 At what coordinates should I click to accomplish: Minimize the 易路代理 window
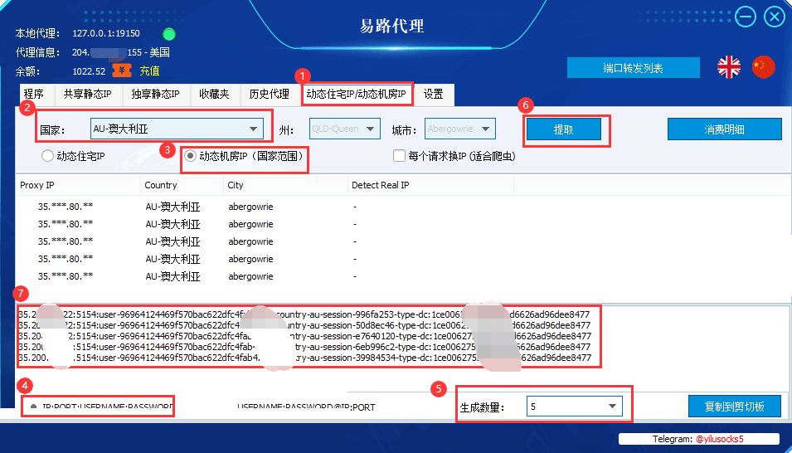pos(746,17)
